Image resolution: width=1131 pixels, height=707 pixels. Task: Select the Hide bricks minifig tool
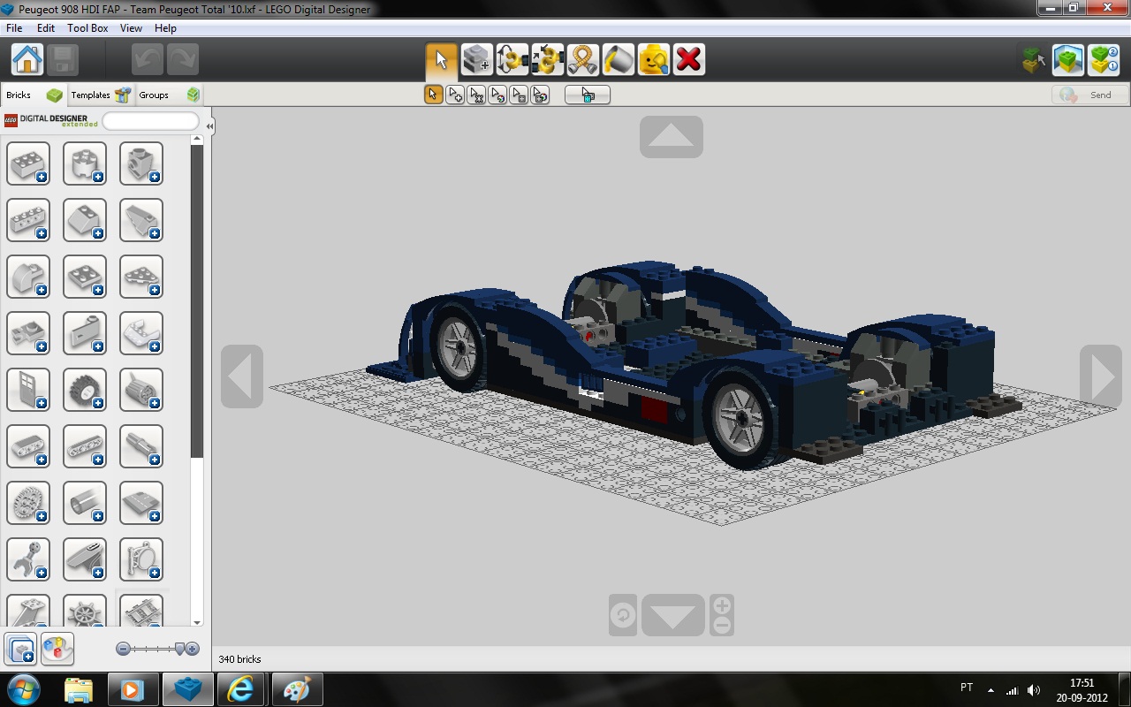(x=653, y=60)
